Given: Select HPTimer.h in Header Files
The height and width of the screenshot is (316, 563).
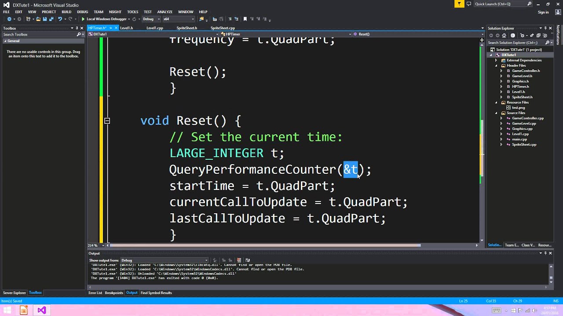Looking at the screenshot, I should 520,86.
